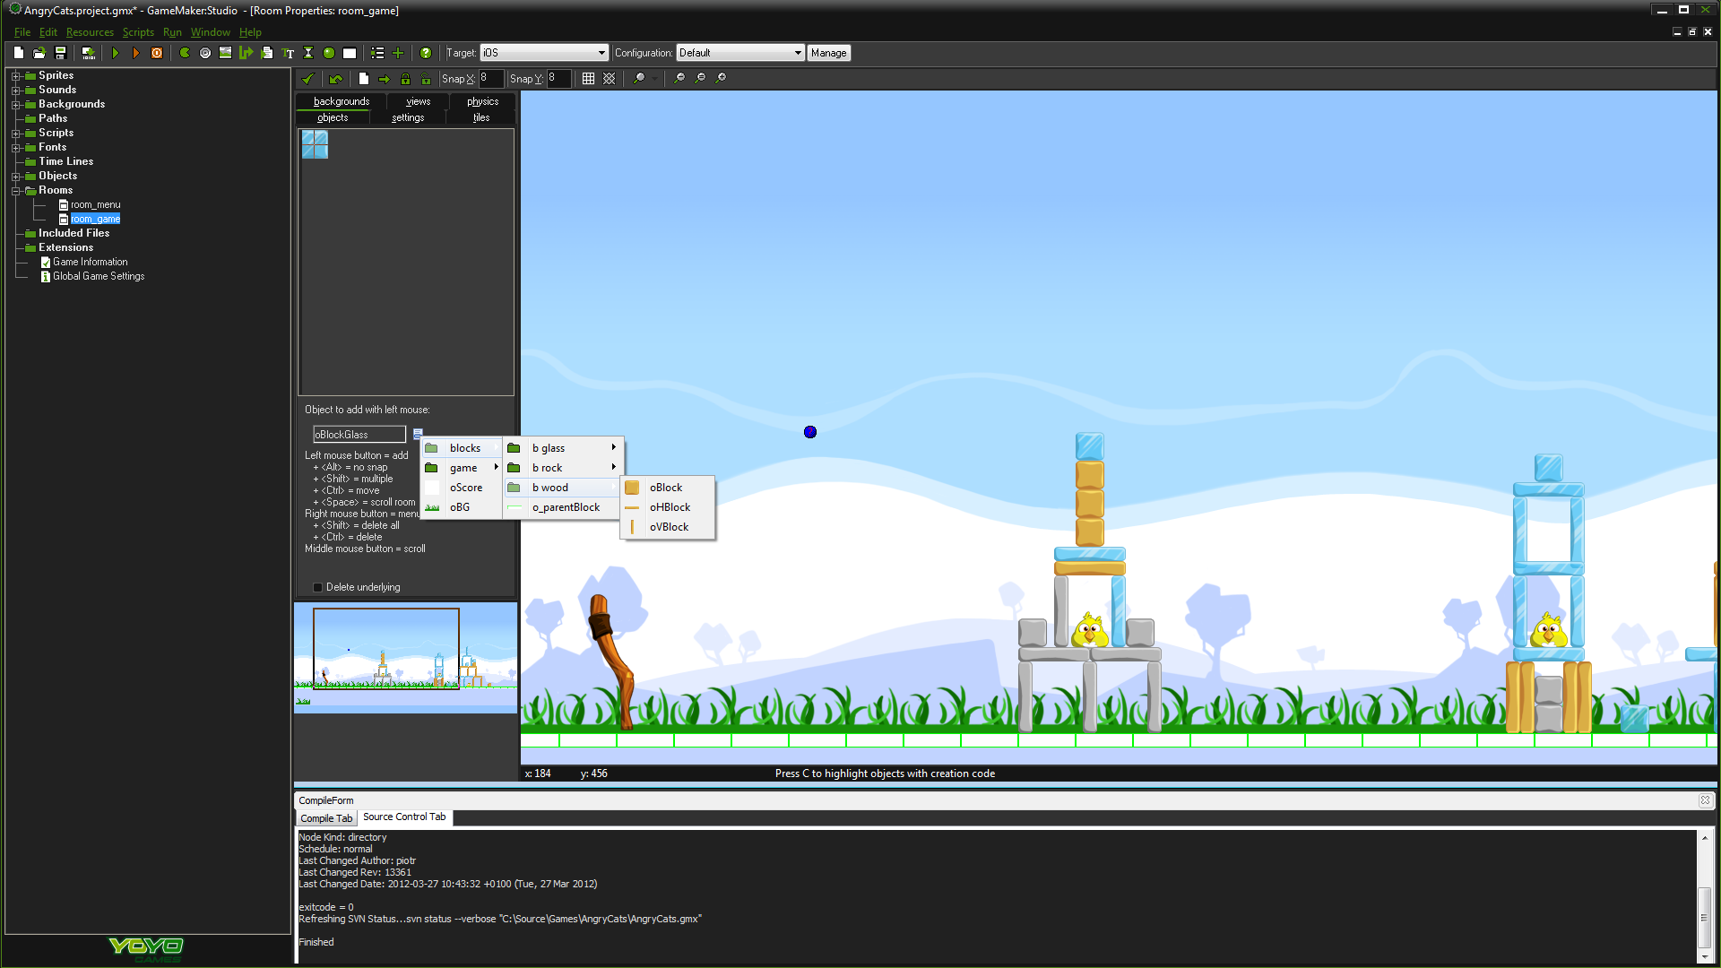Click the room_game thumbnail preview
The image size is (1721, 968).
405,655
